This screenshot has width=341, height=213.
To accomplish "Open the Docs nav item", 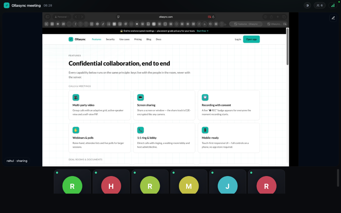I will (x=159, y=39).
